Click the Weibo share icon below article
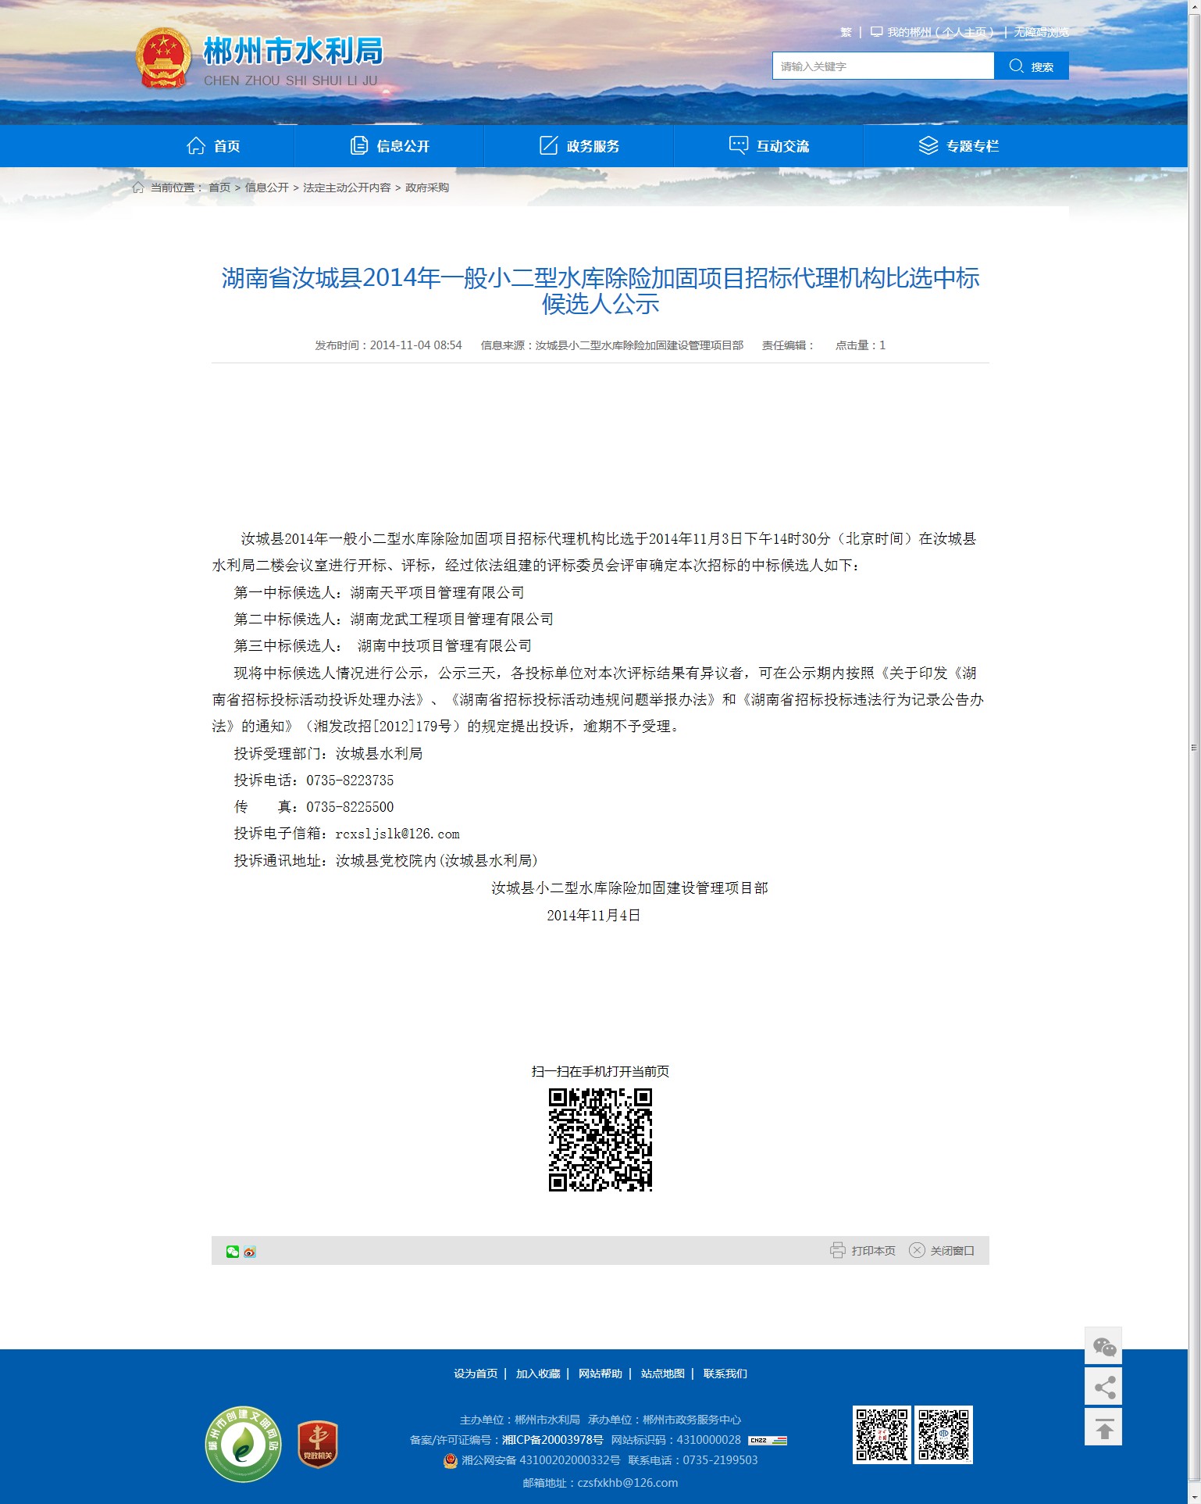 pyautogui.click(x=250, y=1252)
